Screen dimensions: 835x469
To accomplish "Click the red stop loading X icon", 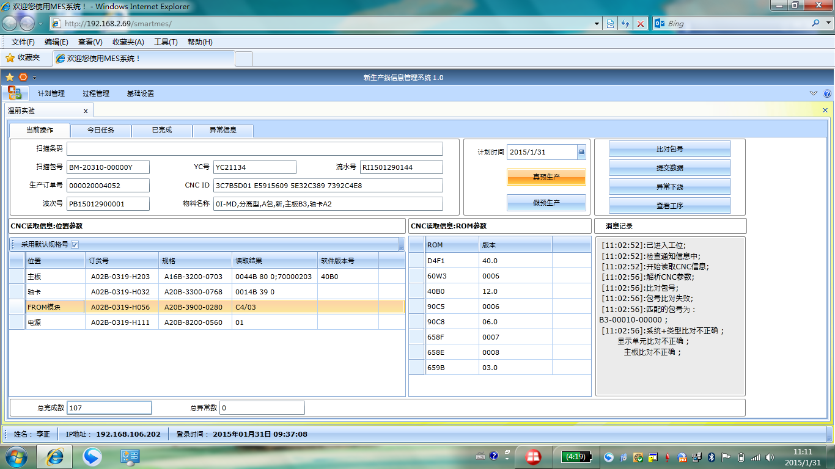I will 641,24.
